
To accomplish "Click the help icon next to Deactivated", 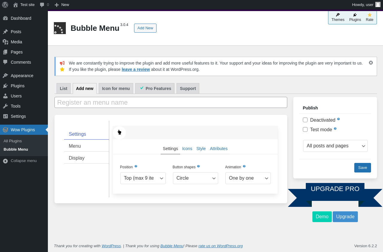I will pos(338,119).
